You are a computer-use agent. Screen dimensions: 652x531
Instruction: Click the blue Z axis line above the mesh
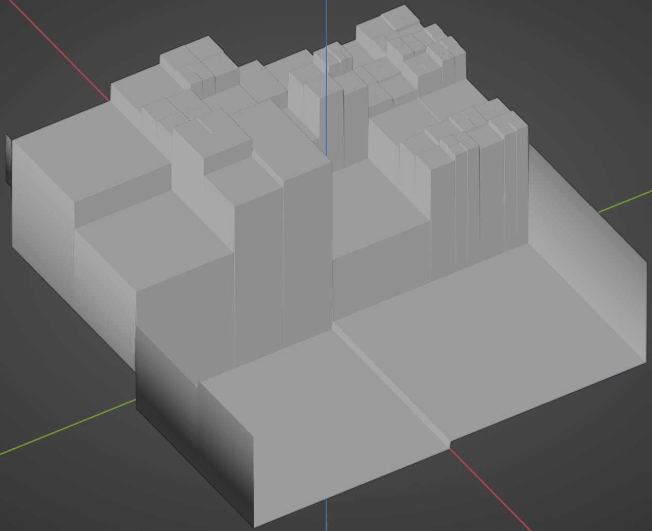pyautogui.click(x=326, y=21)
